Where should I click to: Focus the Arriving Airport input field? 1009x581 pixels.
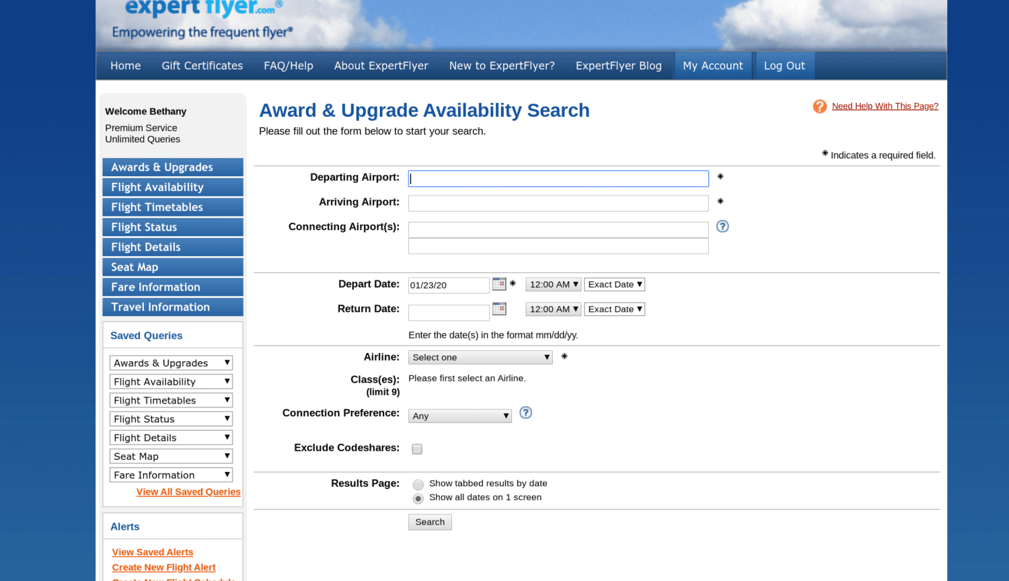point(558,203)
